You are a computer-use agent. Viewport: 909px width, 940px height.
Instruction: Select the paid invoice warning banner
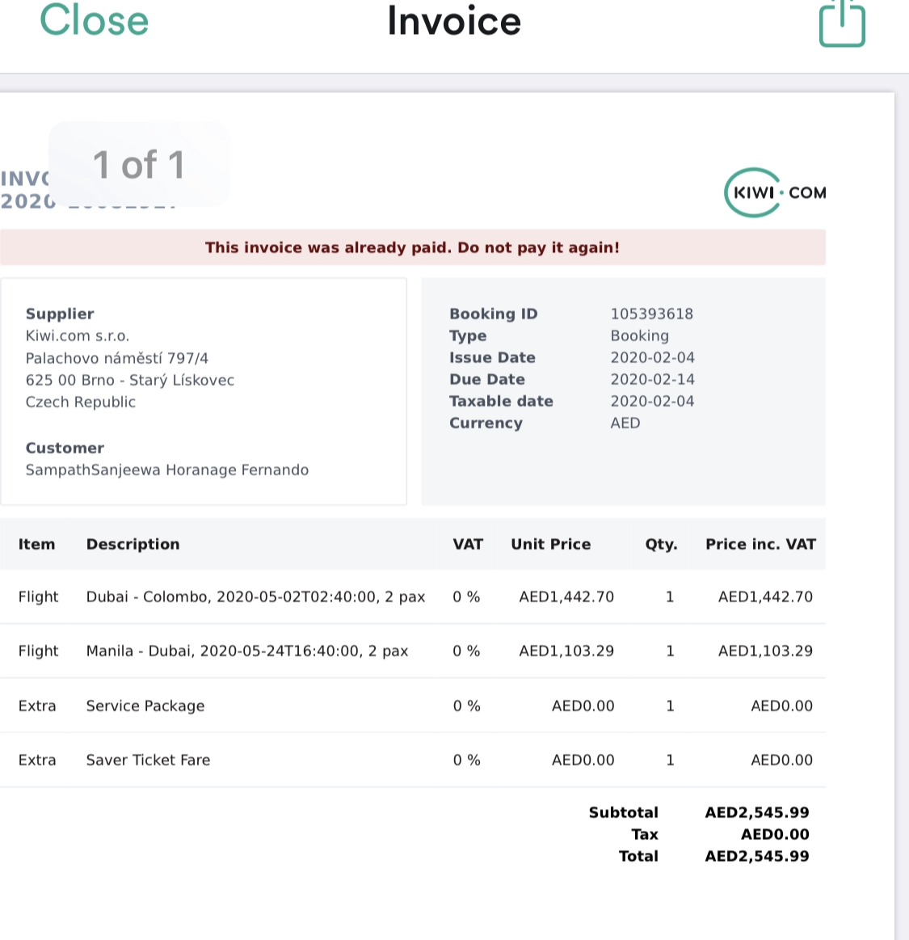pos(412,247)
